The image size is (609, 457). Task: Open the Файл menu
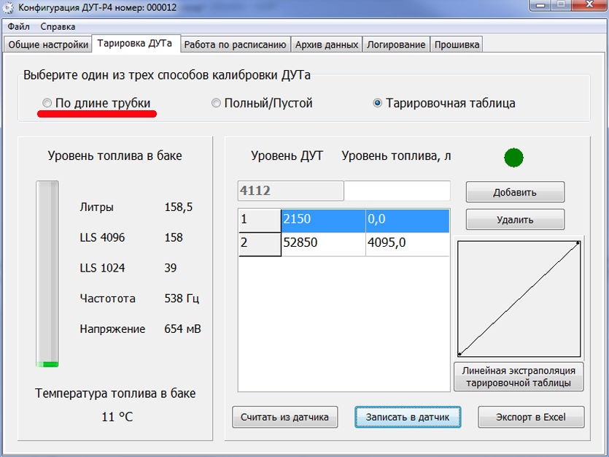(x=19, y=27)
